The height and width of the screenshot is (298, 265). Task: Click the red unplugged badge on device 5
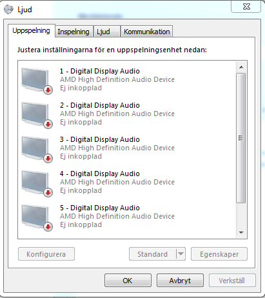point(48,227)
